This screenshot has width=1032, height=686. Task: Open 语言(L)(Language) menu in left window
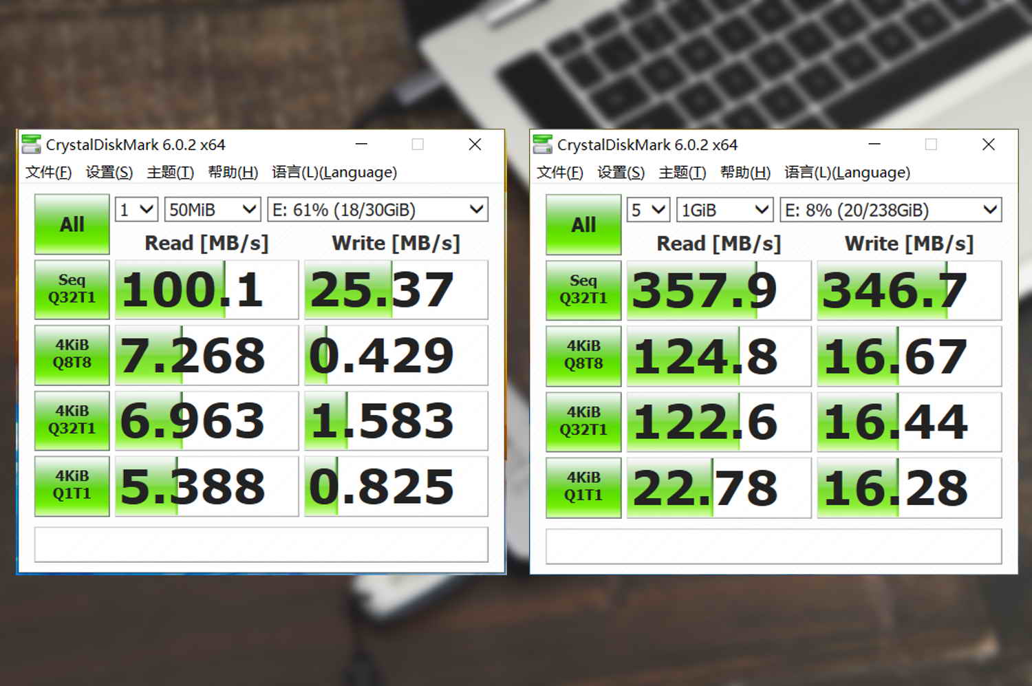[334, 172]
